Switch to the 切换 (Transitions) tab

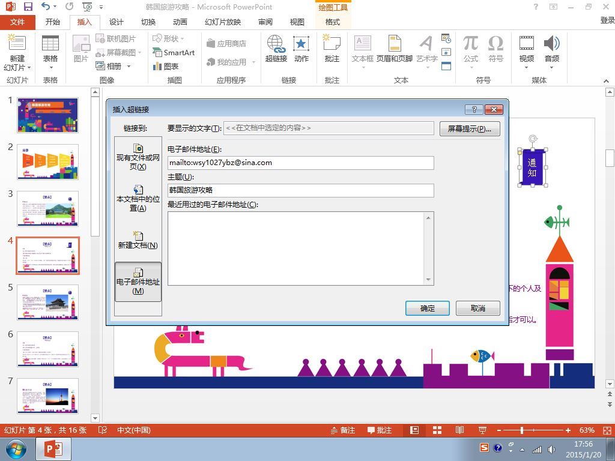[148, 22]
